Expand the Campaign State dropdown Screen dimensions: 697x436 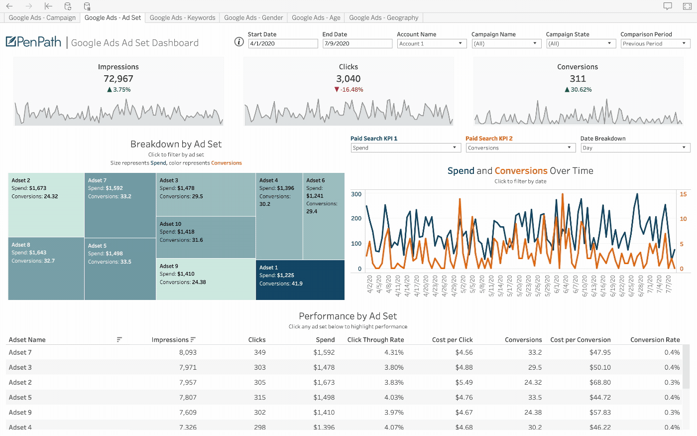(x=581, y=43)
